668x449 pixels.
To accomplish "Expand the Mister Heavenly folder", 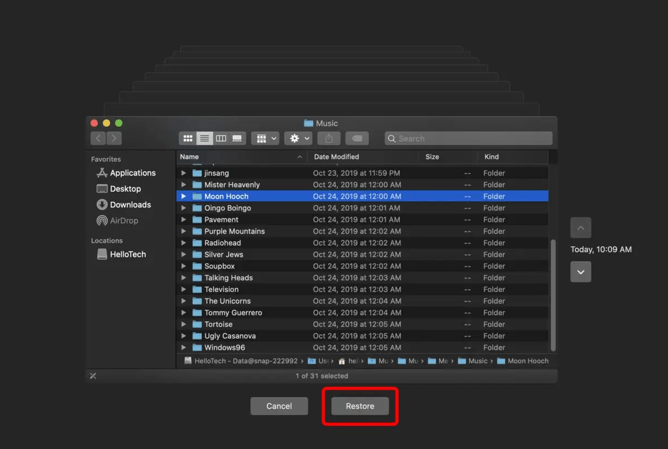I will (184, 185).
